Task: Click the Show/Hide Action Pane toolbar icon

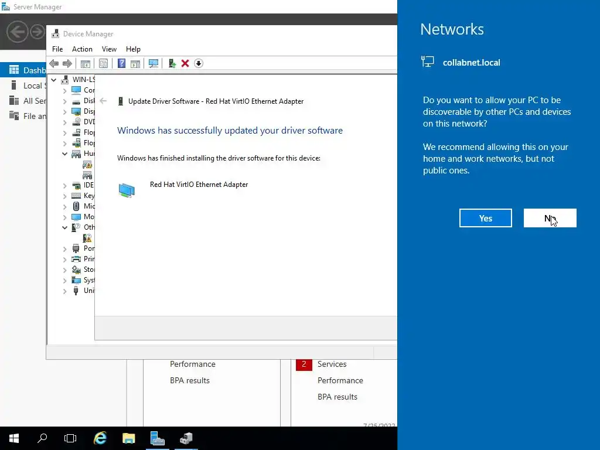Action: point(135,63)
